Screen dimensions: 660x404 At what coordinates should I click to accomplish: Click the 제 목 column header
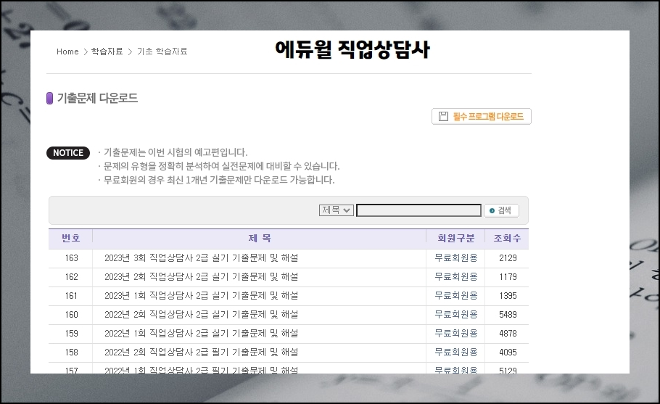(x=260, y=238)
